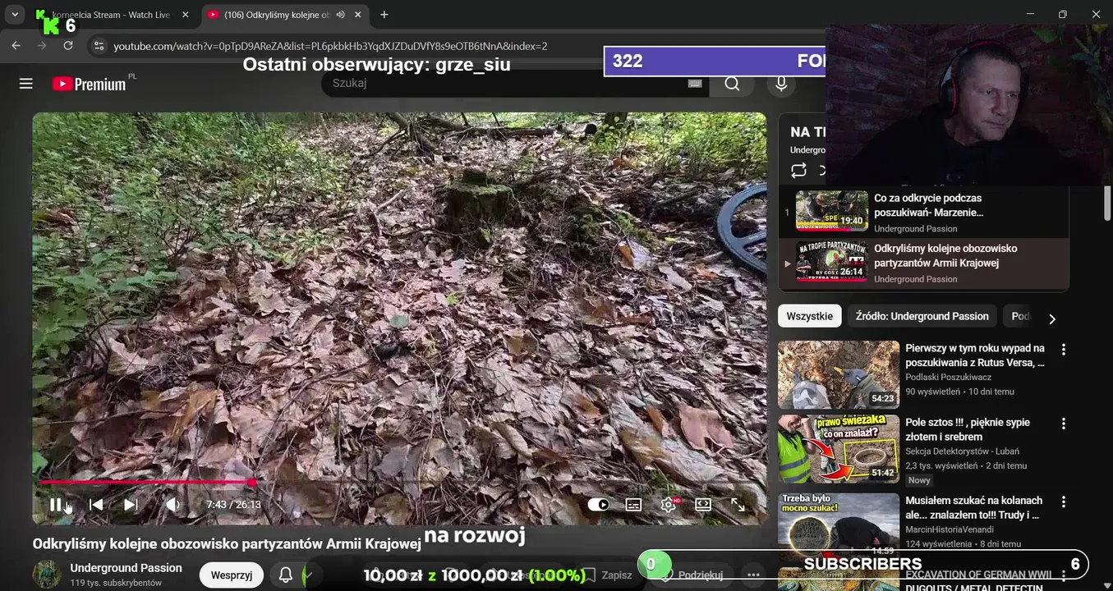
Task: Go back in browser history
Action: pyautogui.click(x=16, y=46)
